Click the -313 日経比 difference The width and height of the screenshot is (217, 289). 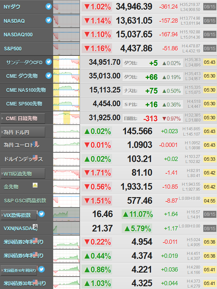pyautogui.click(x=150, y=119)
